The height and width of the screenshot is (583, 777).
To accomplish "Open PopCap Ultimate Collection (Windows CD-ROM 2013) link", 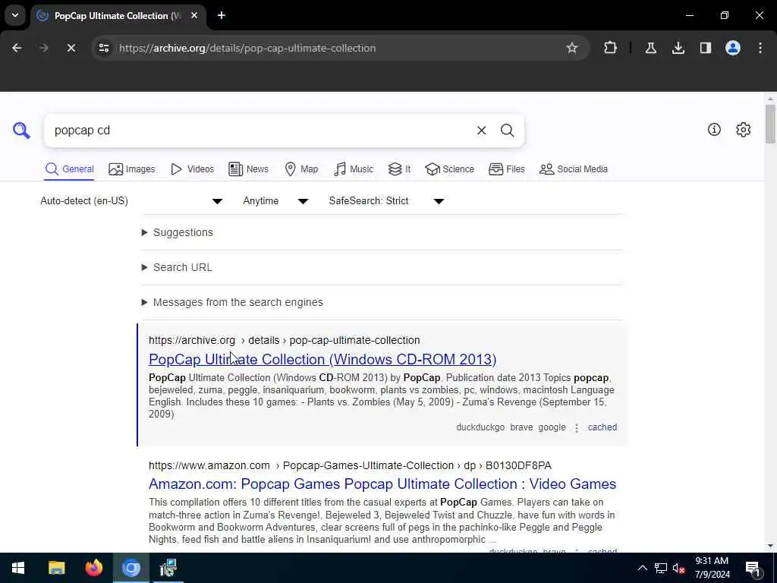I will [322, 359].
